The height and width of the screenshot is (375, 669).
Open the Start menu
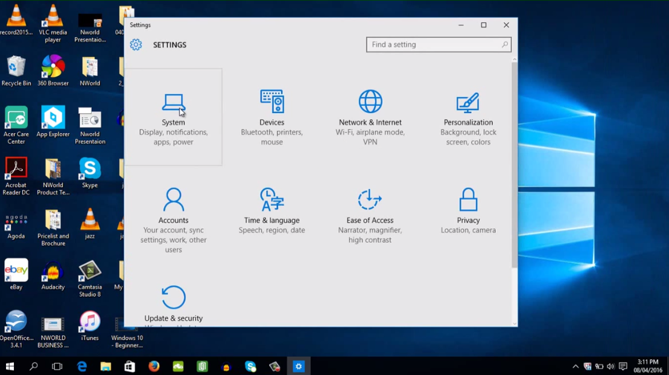tap(10, 366)
